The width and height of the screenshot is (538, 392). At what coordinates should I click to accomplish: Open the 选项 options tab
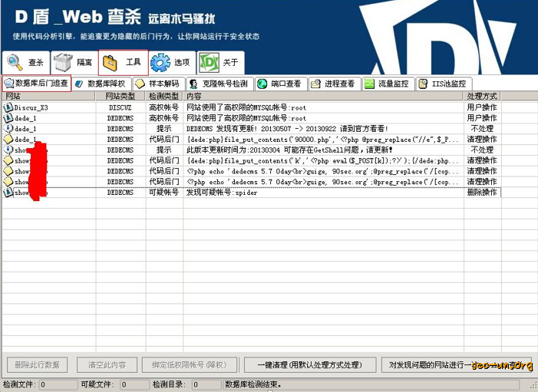[x=172, y=62]
